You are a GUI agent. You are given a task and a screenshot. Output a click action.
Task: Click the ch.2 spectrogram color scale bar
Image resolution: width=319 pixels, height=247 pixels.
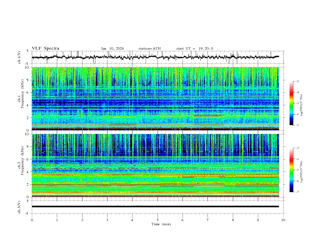(x=291, y=170)
